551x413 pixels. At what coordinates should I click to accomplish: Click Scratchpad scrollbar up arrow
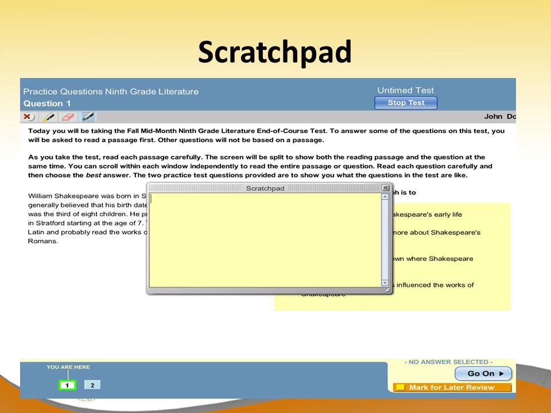[x=385, y=197]
